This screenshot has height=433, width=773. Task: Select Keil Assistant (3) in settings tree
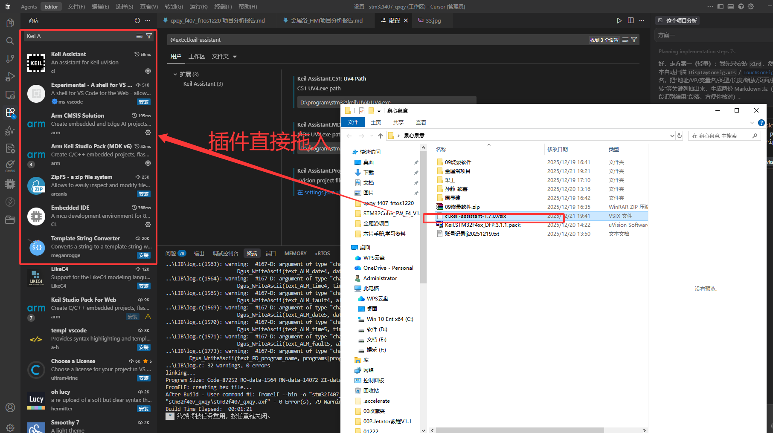[x=203, y=84]
